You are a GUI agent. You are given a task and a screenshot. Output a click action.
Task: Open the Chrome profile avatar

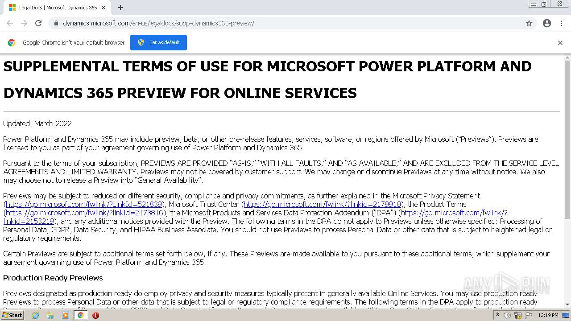[x=547, y=23]
